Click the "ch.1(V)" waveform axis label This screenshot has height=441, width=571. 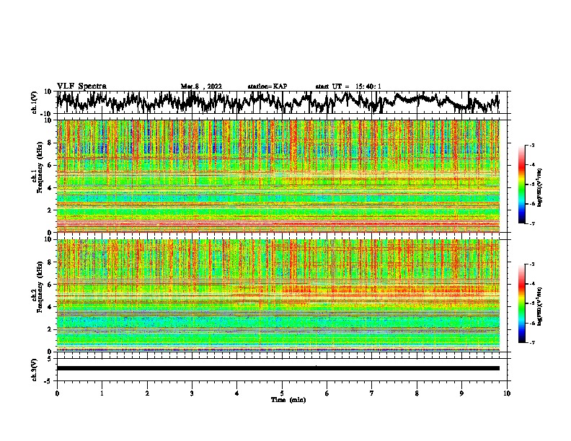pyautogui.click(x=35, y=102)
